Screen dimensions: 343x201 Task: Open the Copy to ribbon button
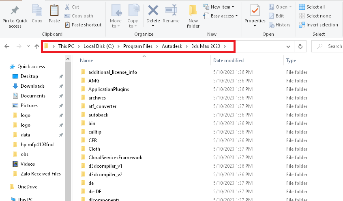(133, 16)
